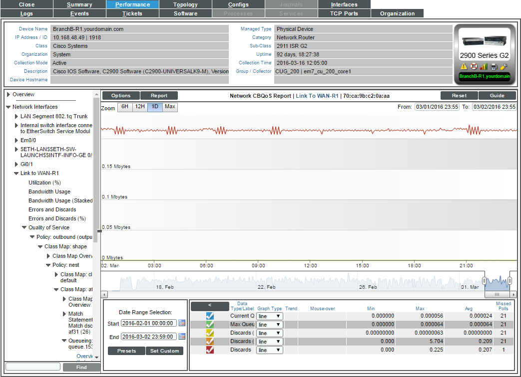This screenshot has height=377, width=521.
Task: Open graph type dropdown for Max Queu
Action: click(x=269, y=325)
